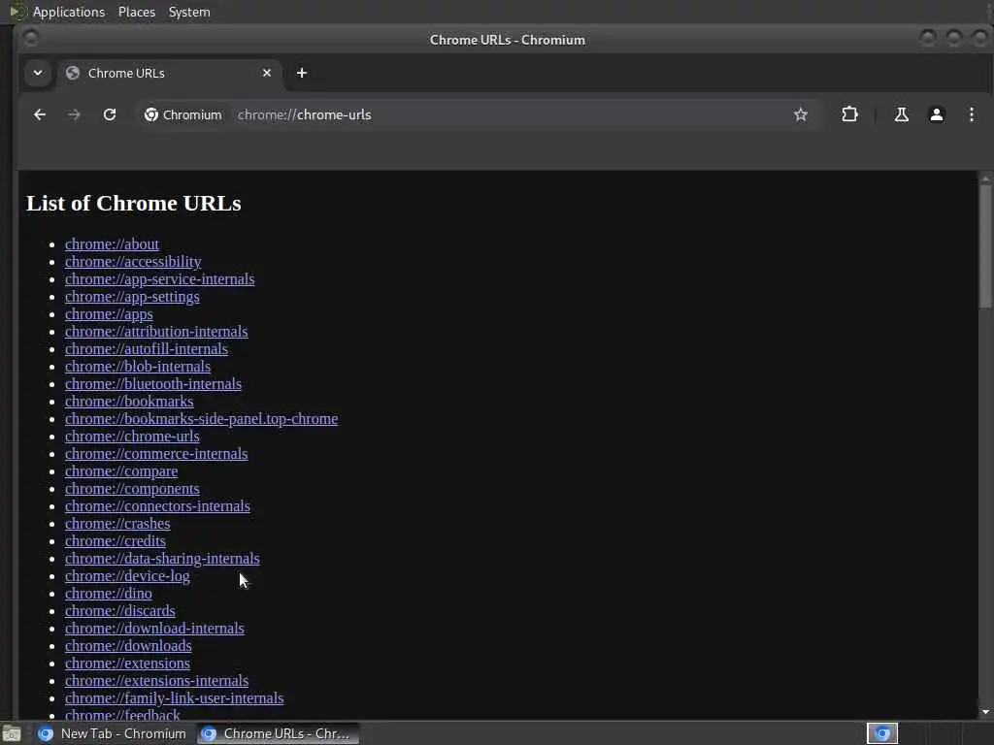
Task: Open chrome://data-sharing-internals link
Action: pos(162,559)
